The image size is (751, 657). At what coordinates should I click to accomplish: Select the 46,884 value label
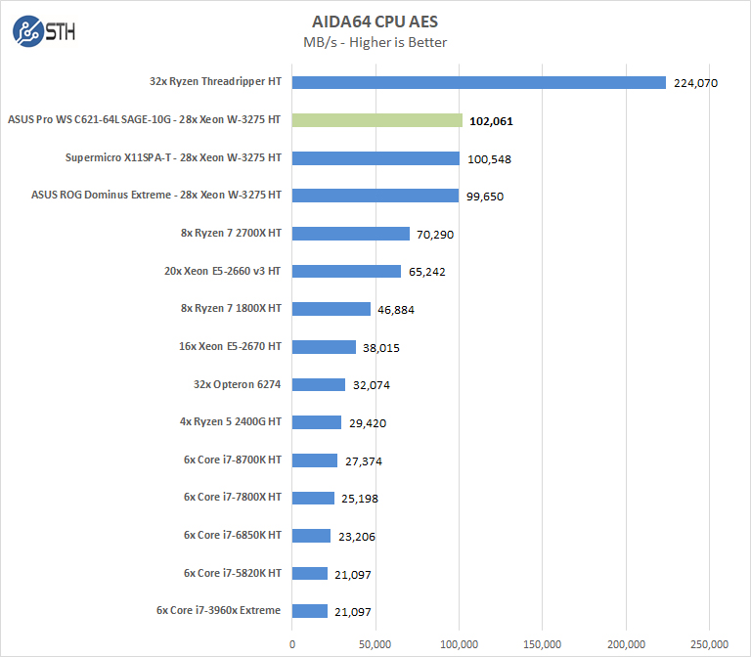point(396,310)
